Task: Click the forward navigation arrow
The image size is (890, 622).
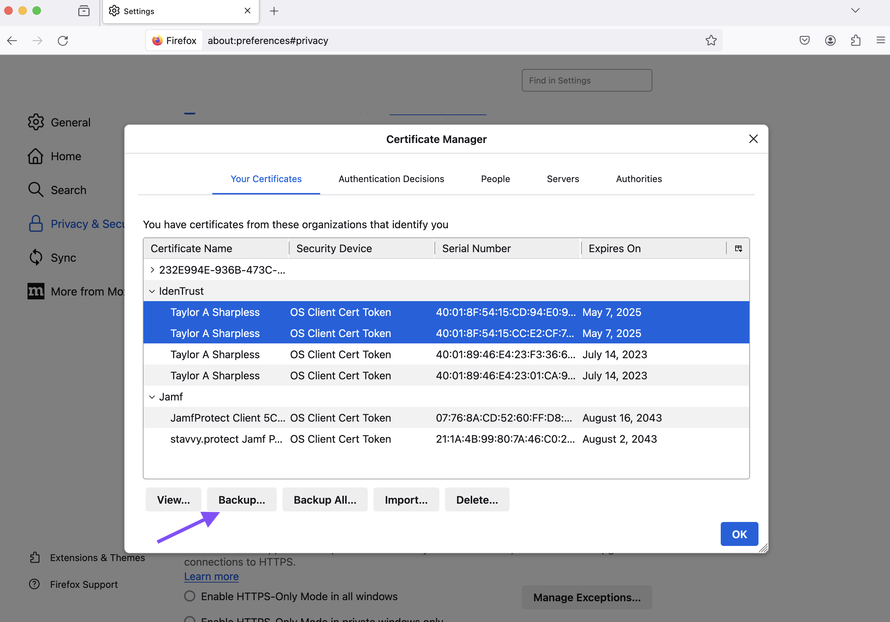Action: (37, 41)
